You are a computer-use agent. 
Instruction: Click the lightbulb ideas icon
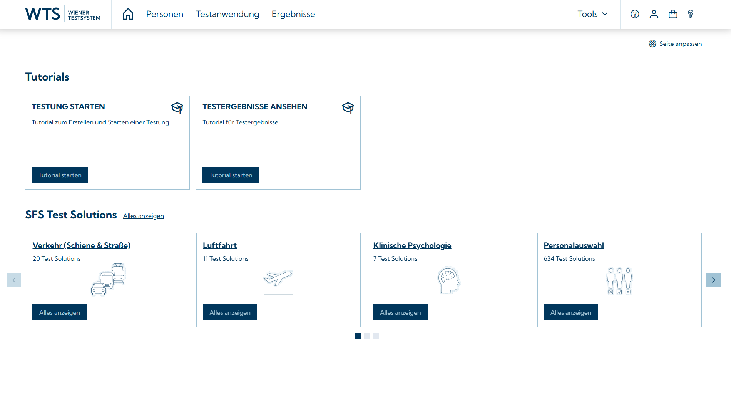(x=691, y=14)
